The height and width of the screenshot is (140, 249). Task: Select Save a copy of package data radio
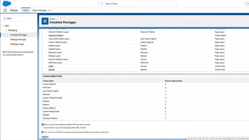43,124
